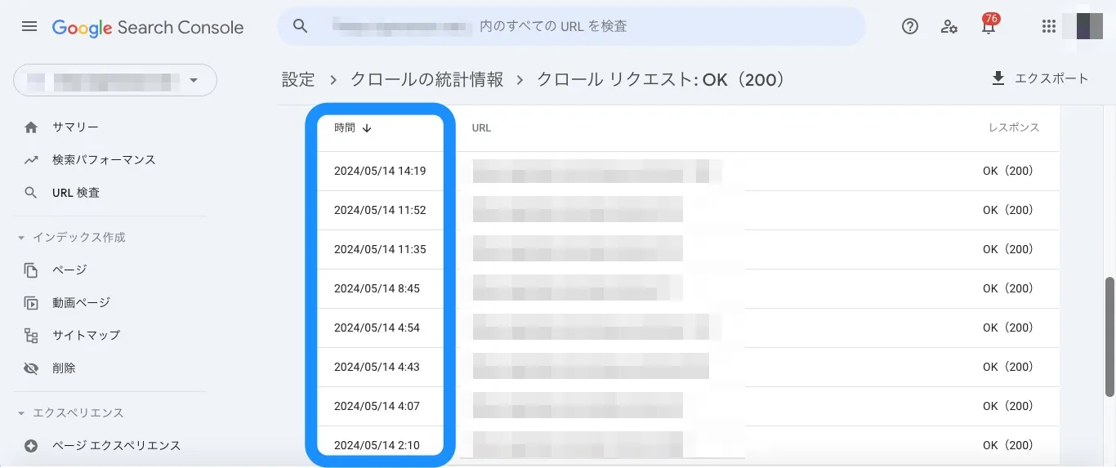
Task: Click the home icon next to サマリー
Action: [x=31, y=127]
